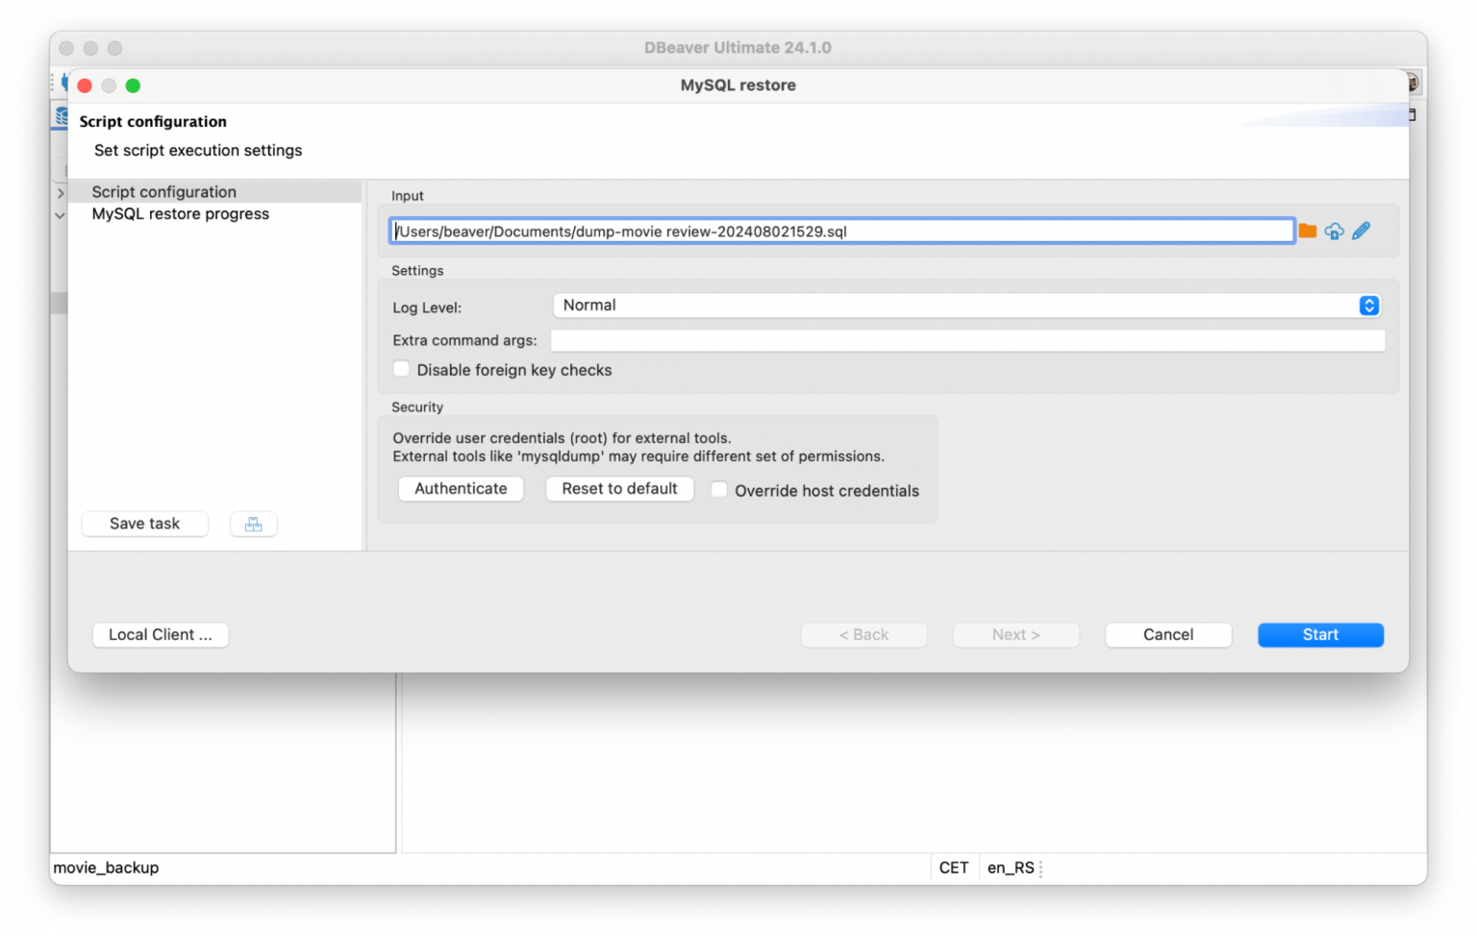Click the cloud upload icon beside input path
The width and height of the screenshot is (1477, 936).
pos(1335,231)
